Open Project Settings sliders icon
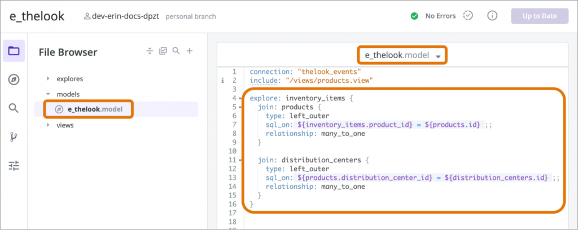This screenshot has height=230, width=578. tap(14, 165)
